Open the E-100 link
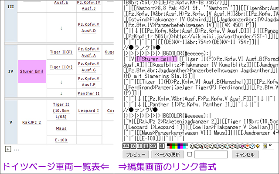The image size is (279, 174). (61, 140)
